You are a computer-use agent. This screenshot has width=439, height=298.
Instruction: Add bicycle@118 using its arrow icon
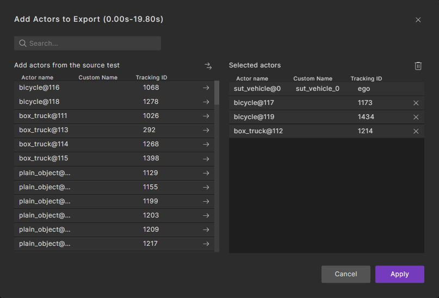pyautogui.click(x=206, y=102)
